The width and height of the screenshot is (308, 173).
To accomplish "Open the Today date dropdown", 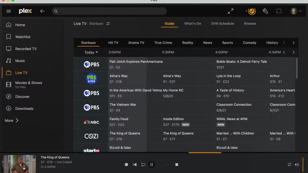I will click(x=91, y=52).
